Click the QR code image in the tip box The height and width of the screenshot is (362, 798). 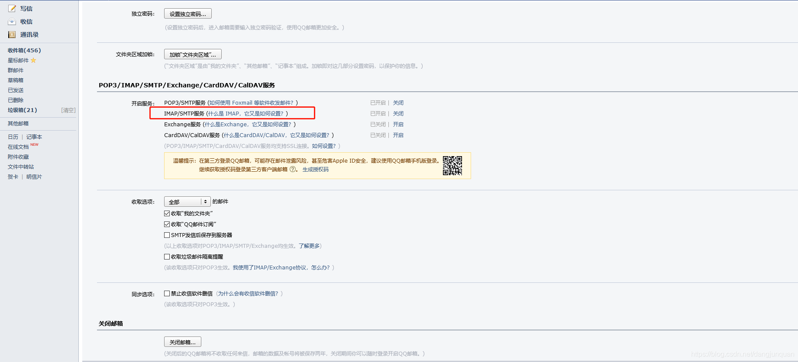pyautogui.click(x=452, y=165)
